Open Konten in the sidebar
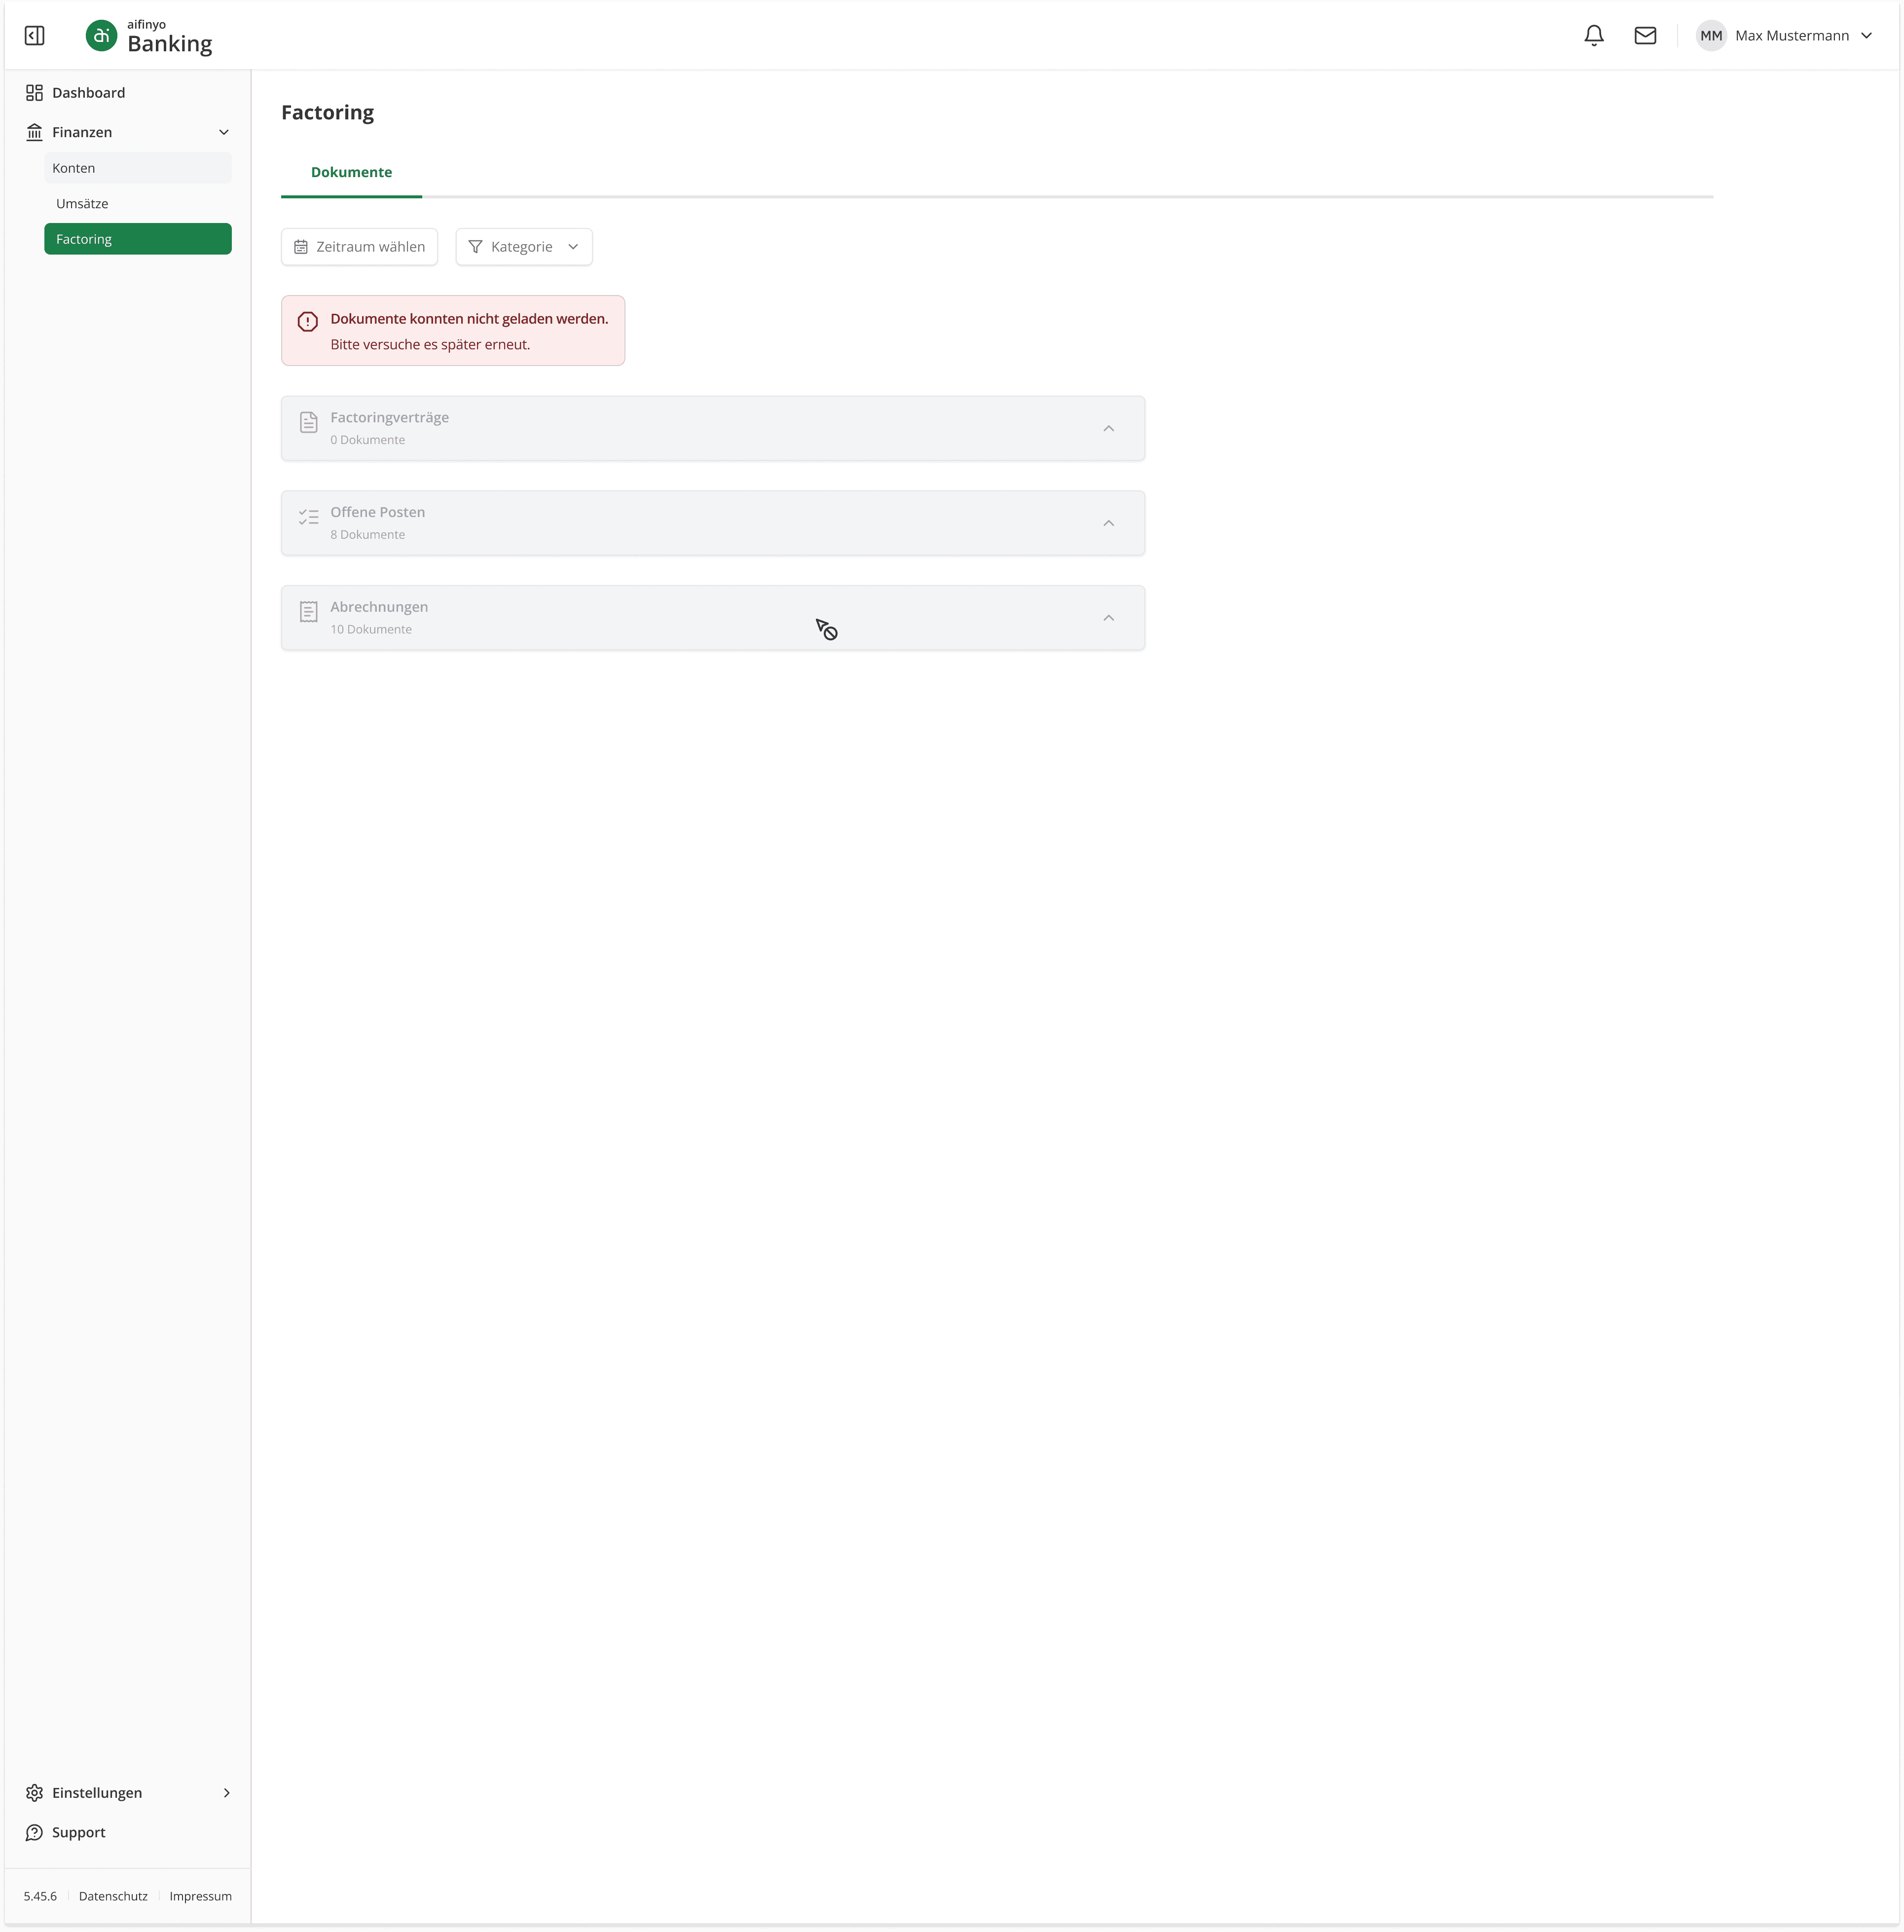Image resolution: width=1904 pixels, height=1932 pixels. click(x=74, y=168)
